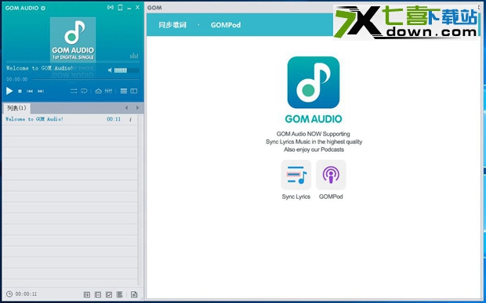Image resolution: width=486 pixels, height=303 pixels.
Task: Skip to the next track
Action: pos(41,92)
